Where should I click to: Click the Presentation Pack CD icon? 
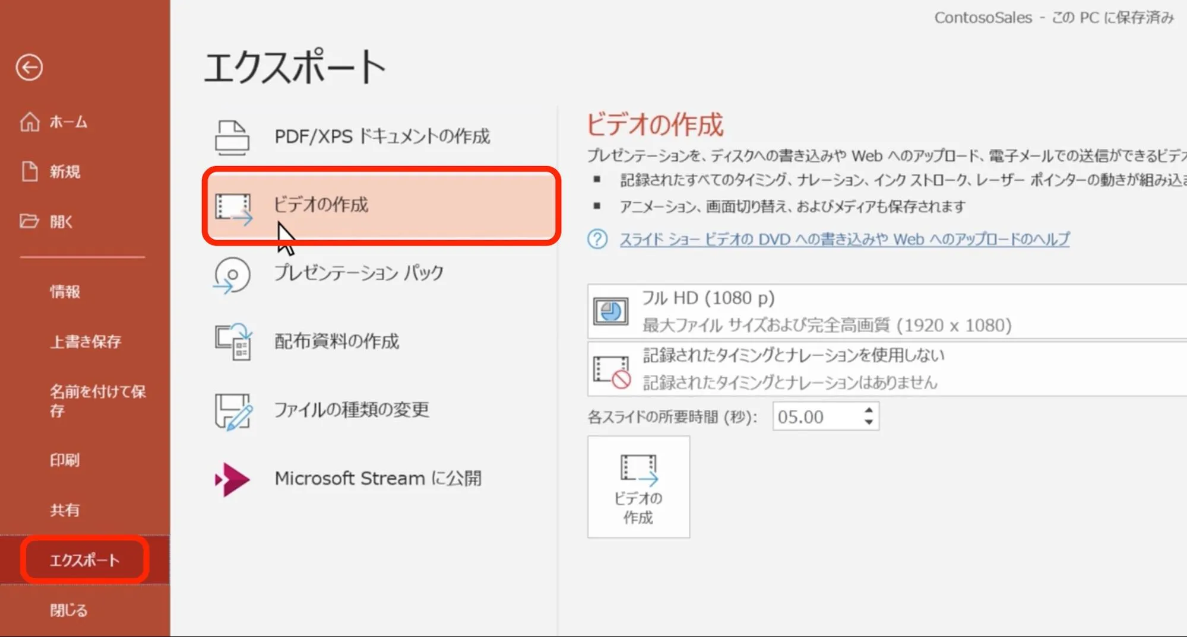click(232, 275)
